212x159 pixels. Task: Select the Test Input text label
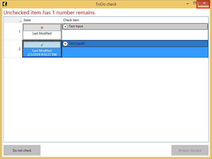(x=76, y=26)
